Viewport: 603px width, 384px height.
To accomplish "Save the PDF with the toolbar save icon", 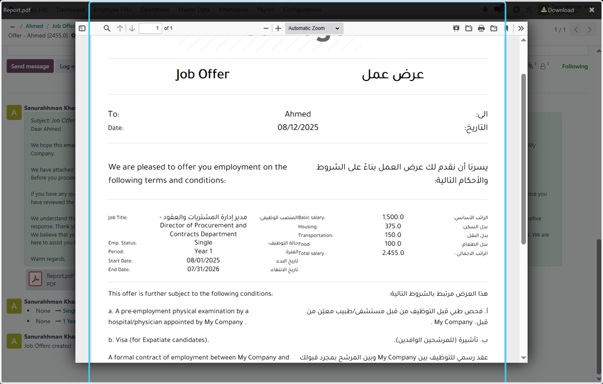I will [x=494, y=29].
